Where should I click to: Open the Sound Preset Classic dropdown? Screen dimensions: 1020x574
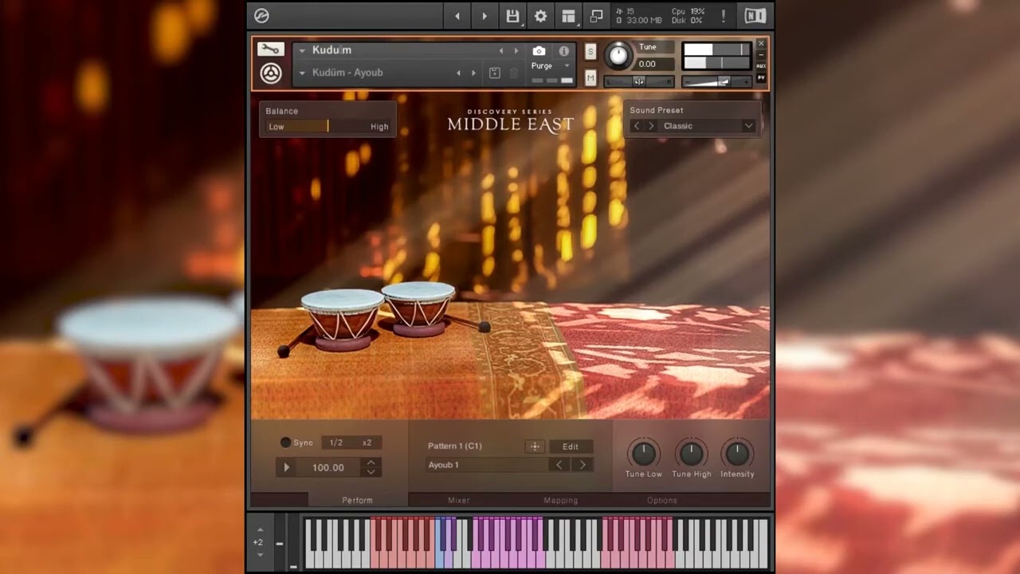[748, 126]
